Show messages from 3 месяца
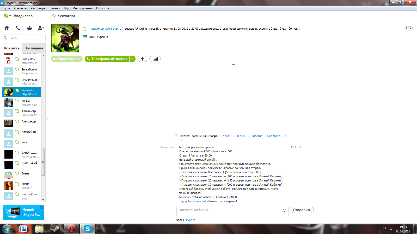This screenshot has height=234, width=417. 257,136
